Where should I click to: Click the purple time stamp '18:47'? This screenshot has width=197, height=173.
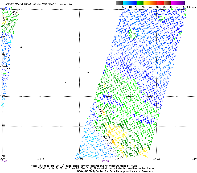(3, 162)
